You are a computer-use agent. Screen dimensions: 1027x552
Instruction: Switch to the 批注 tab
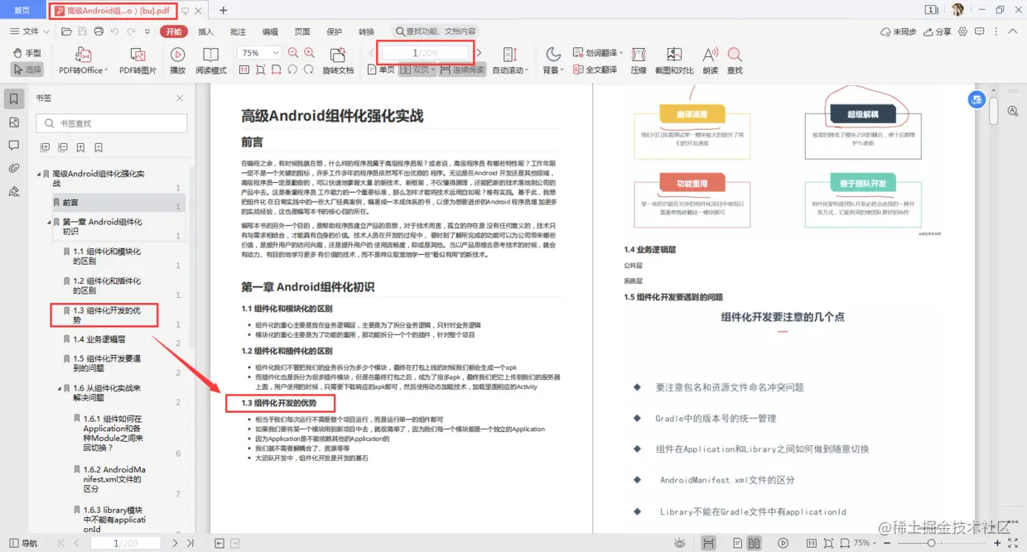pos(238,31)
